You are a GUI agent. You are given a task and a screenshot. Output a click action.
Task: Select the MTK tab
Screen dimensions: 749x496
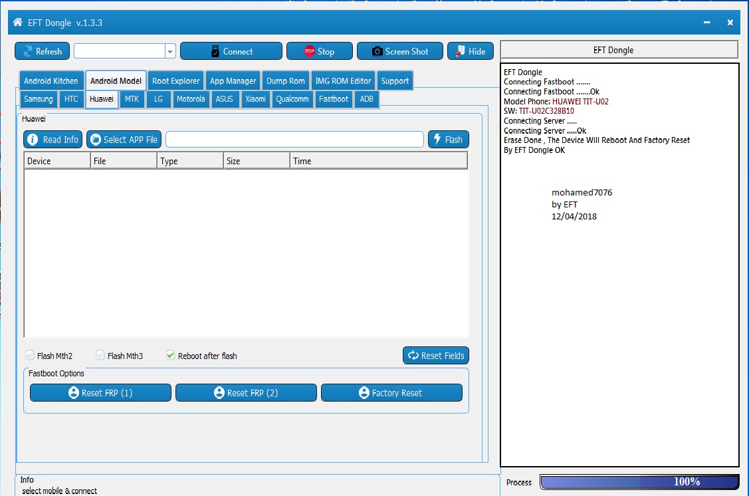(x=132, y=99)
